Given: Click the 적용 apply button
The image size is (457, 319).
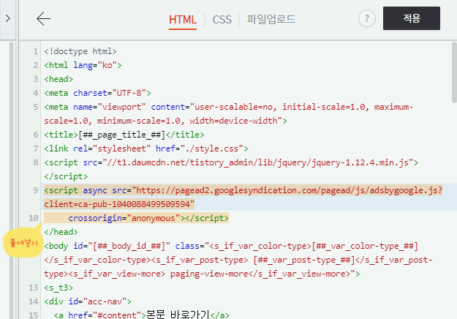Looking at the screenshot, I should point(412,18).
